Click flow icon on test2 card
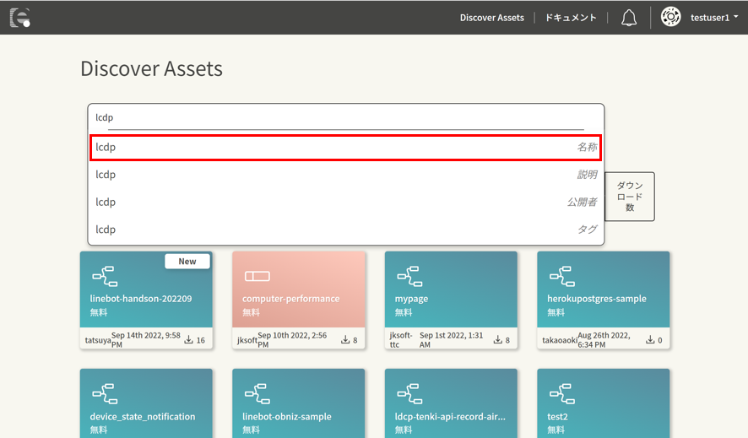The image size is (748, 438). (562, 393)
